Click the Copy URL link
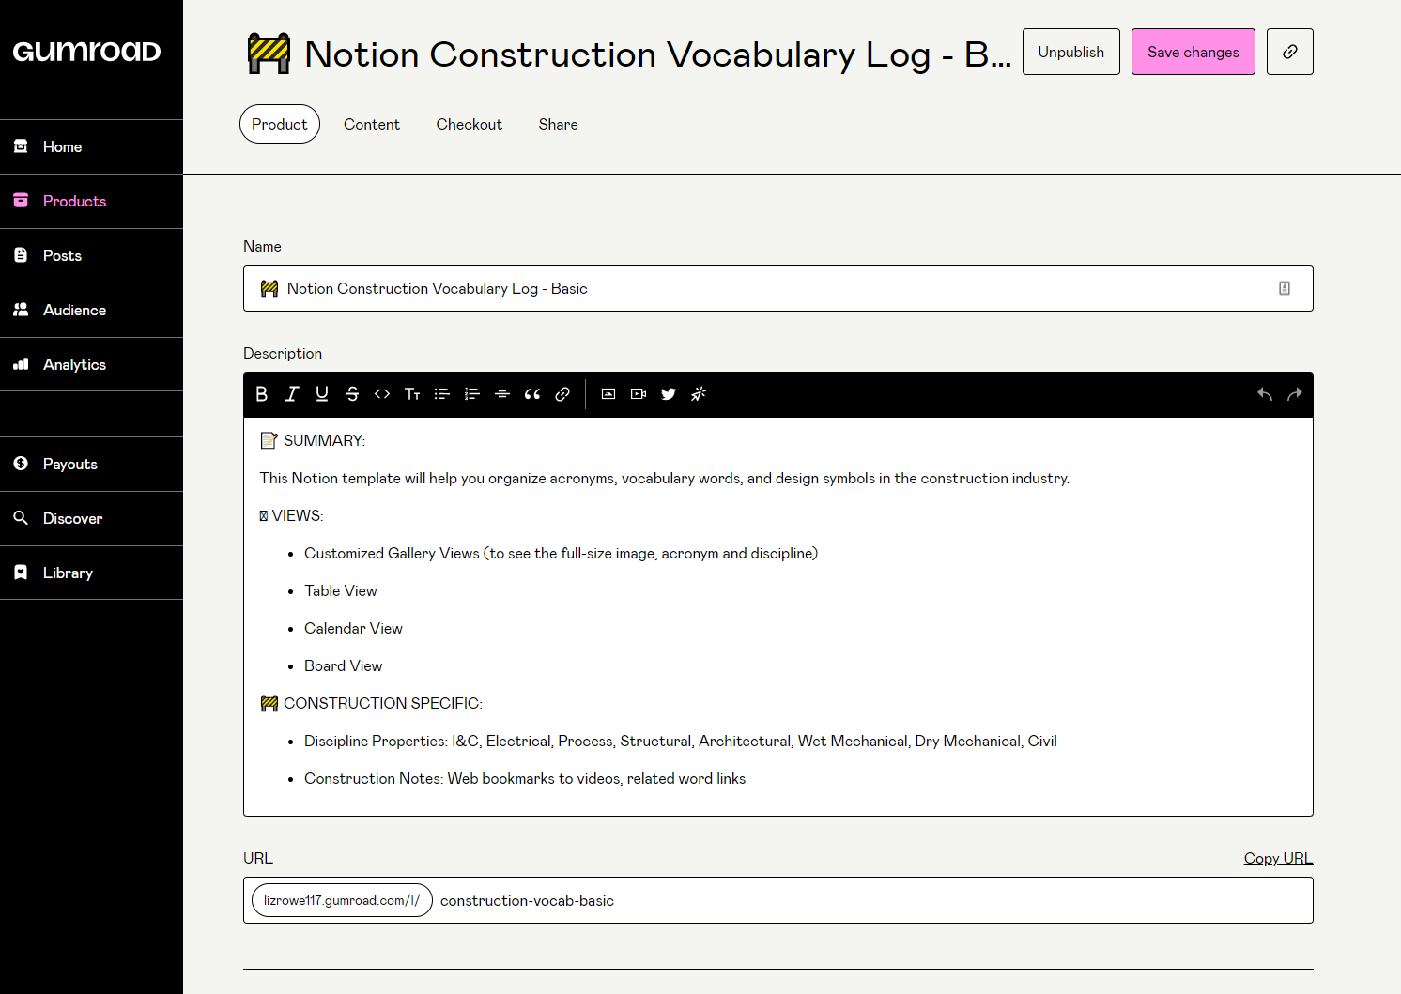This screenshot has width=1401, height=994. point(1278,858)
